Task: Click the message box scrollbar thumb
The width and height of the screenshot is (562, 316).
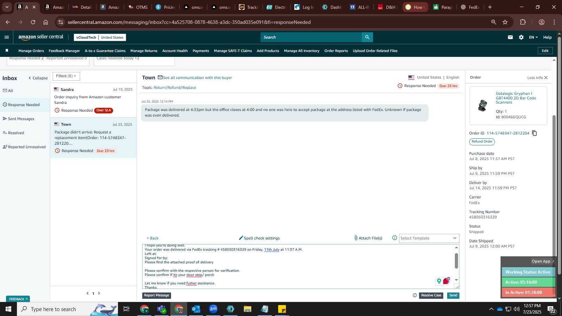Action: [x=456, y=261]
